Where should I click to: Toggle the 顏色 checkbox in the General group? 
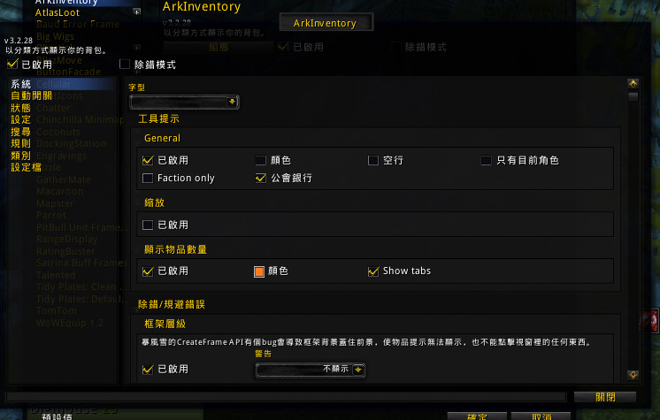coord(260,160)
